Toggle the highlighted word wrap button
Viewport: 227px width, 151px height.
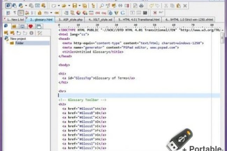click(x=21, y=13)
